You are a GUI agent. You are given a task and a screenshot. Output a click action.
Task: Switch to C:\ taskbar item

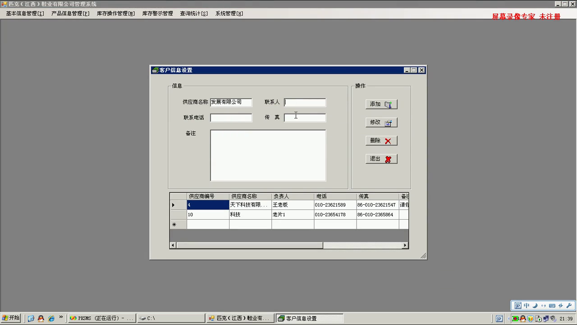click(x=171, y=318)
